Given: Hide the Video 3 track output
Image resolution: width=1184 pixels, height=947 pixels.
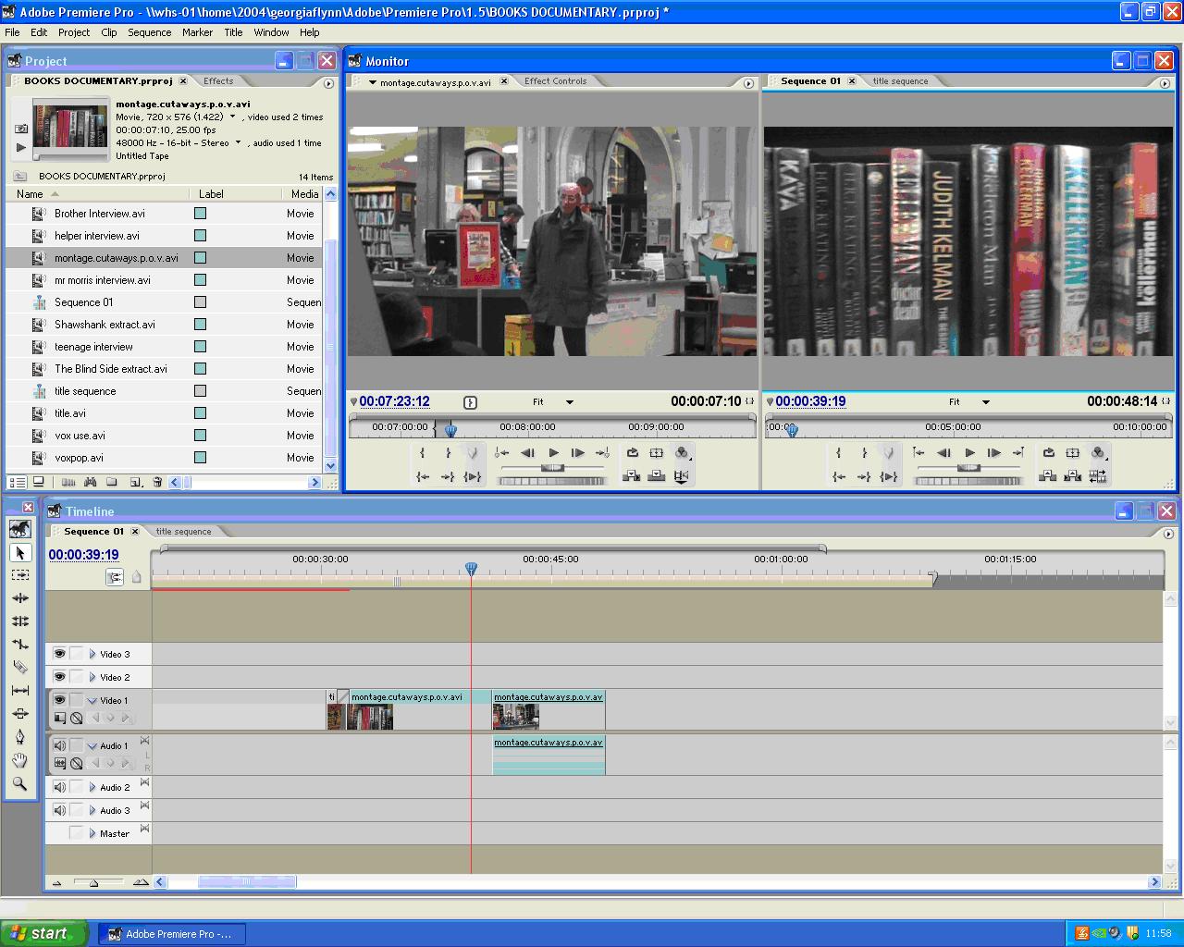Looking at the screenshot, I should tap(59, 653).
